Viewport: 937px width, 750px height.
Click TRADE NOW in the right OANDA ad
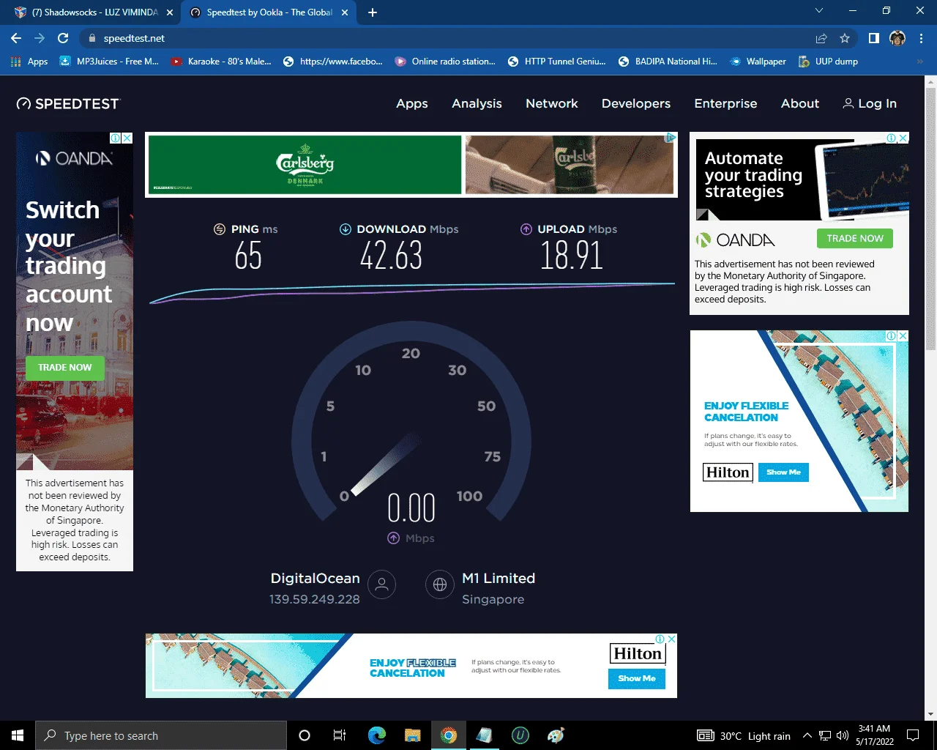855,238
